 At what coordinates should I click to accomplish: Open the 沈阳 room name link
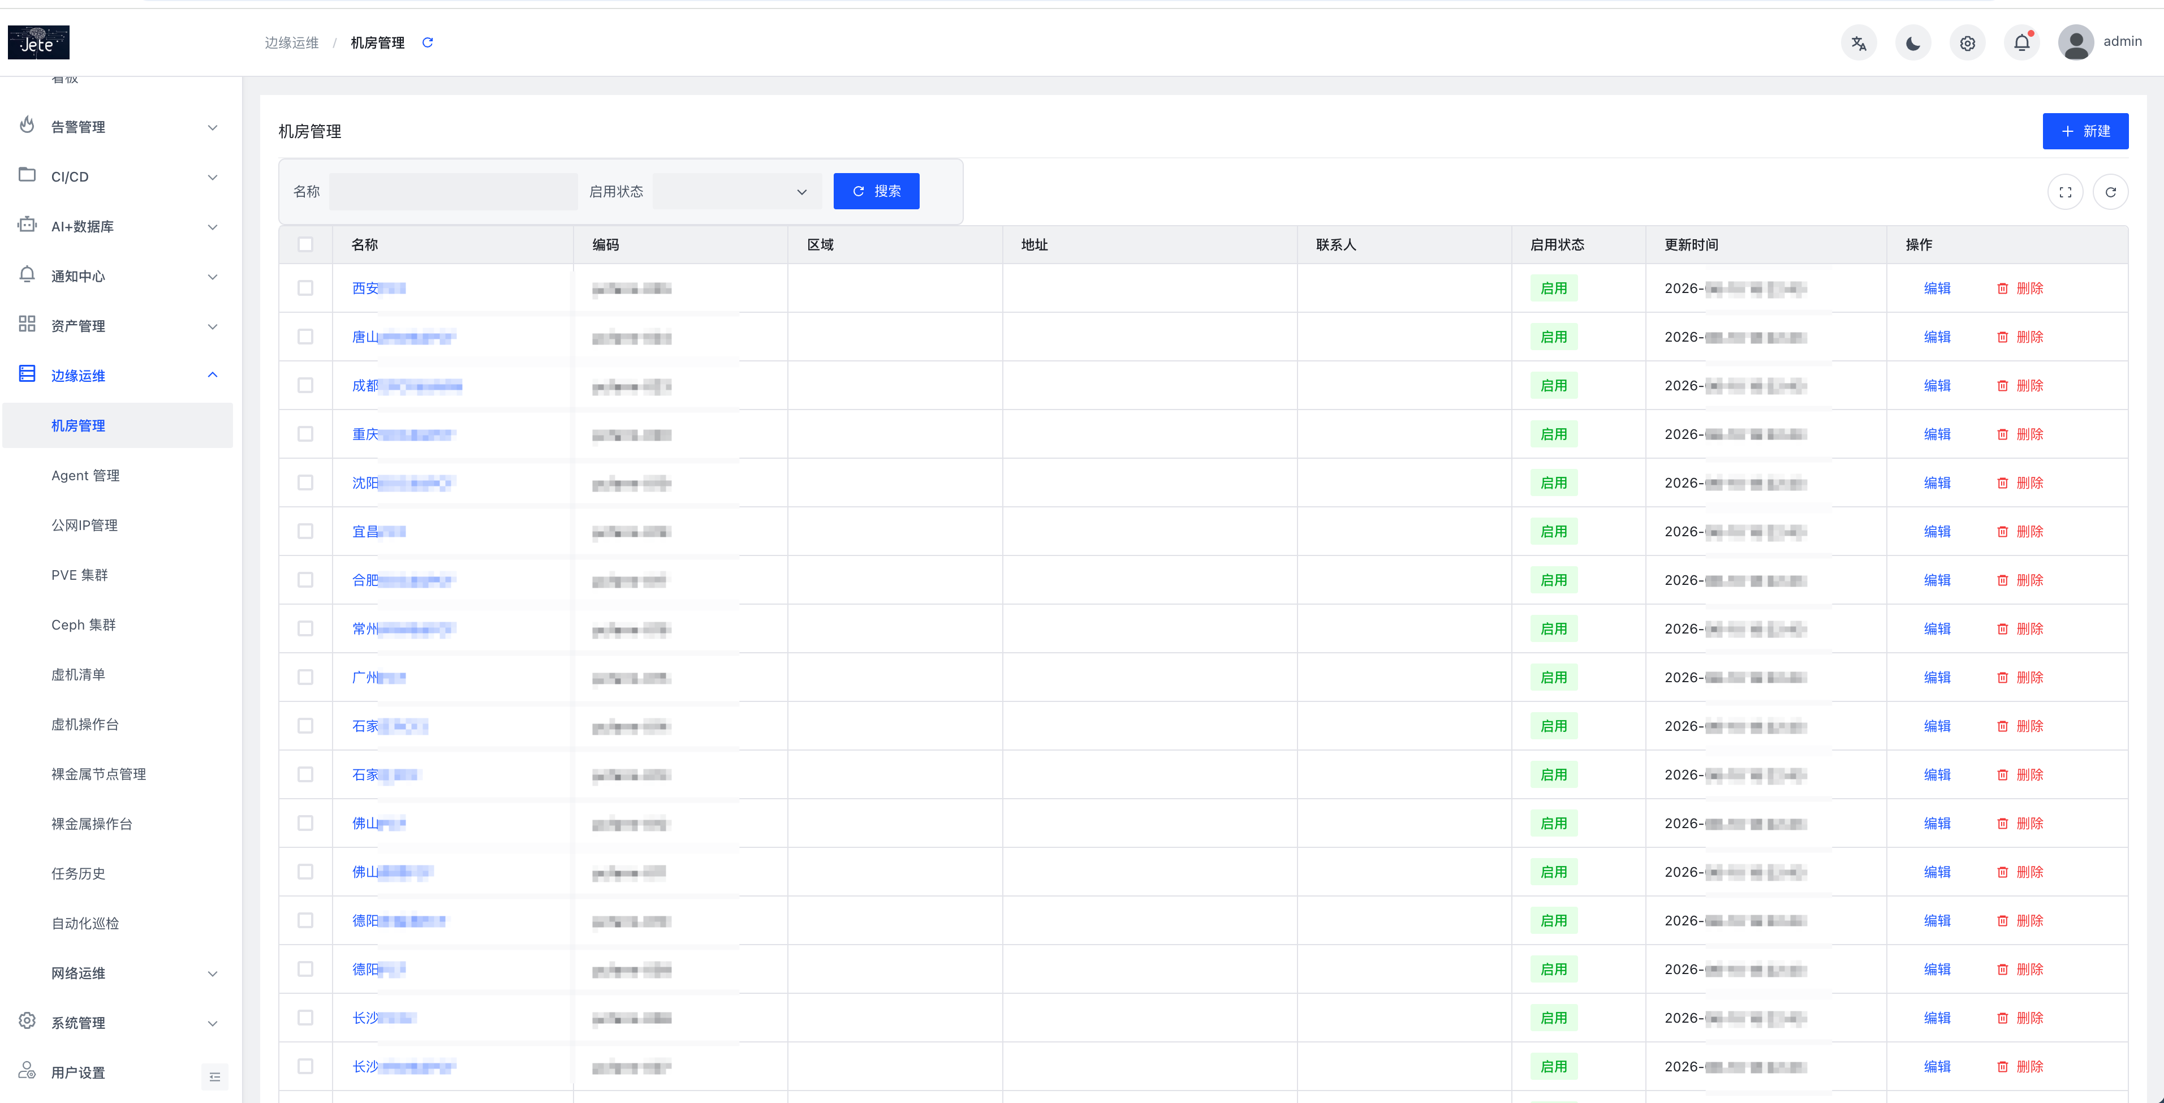(403, 483)
